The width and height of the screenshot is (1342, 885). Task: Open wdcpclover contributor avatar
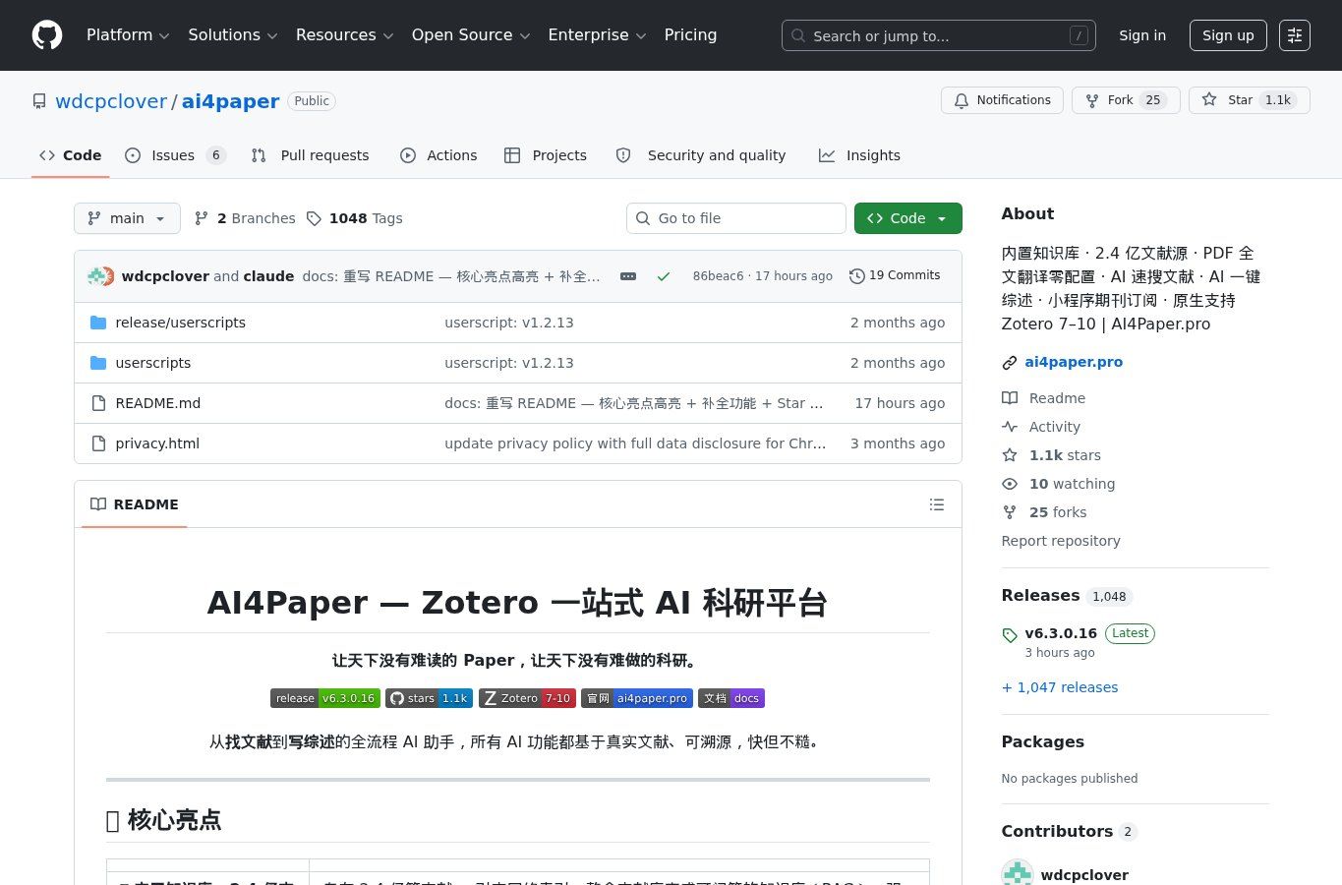coord(1018,873)
